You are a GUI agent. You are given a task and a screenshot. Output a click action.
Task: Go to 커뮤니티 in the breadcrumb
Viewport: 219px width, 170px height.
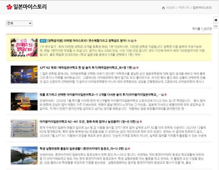tap(184, 8)
